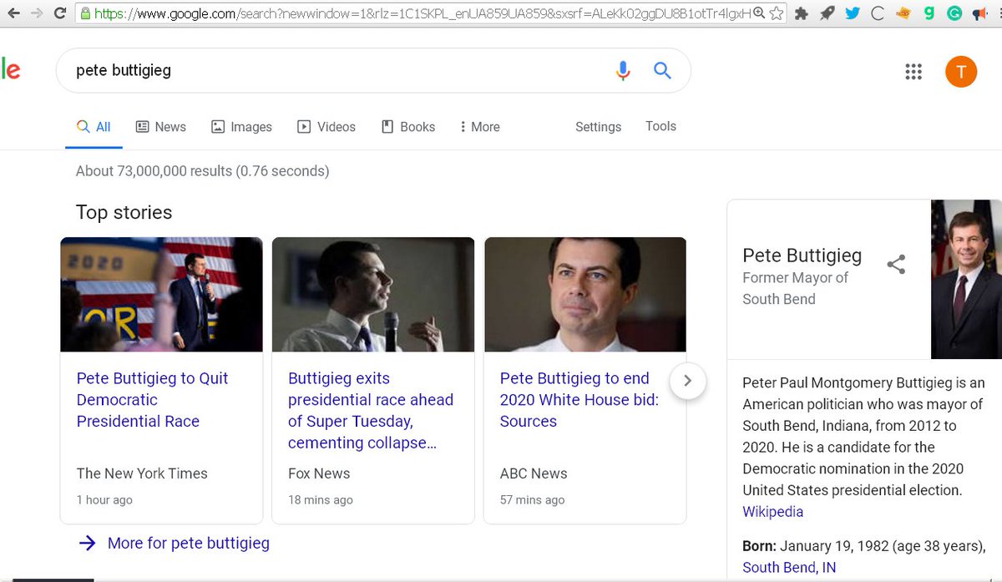Open the Wikipedia link in the knowledge panel
Image resolution: width=1002 pixels, height=582 pixels.
(x=773, y=512)
